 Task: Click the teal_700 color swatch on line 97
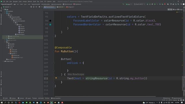50,25
